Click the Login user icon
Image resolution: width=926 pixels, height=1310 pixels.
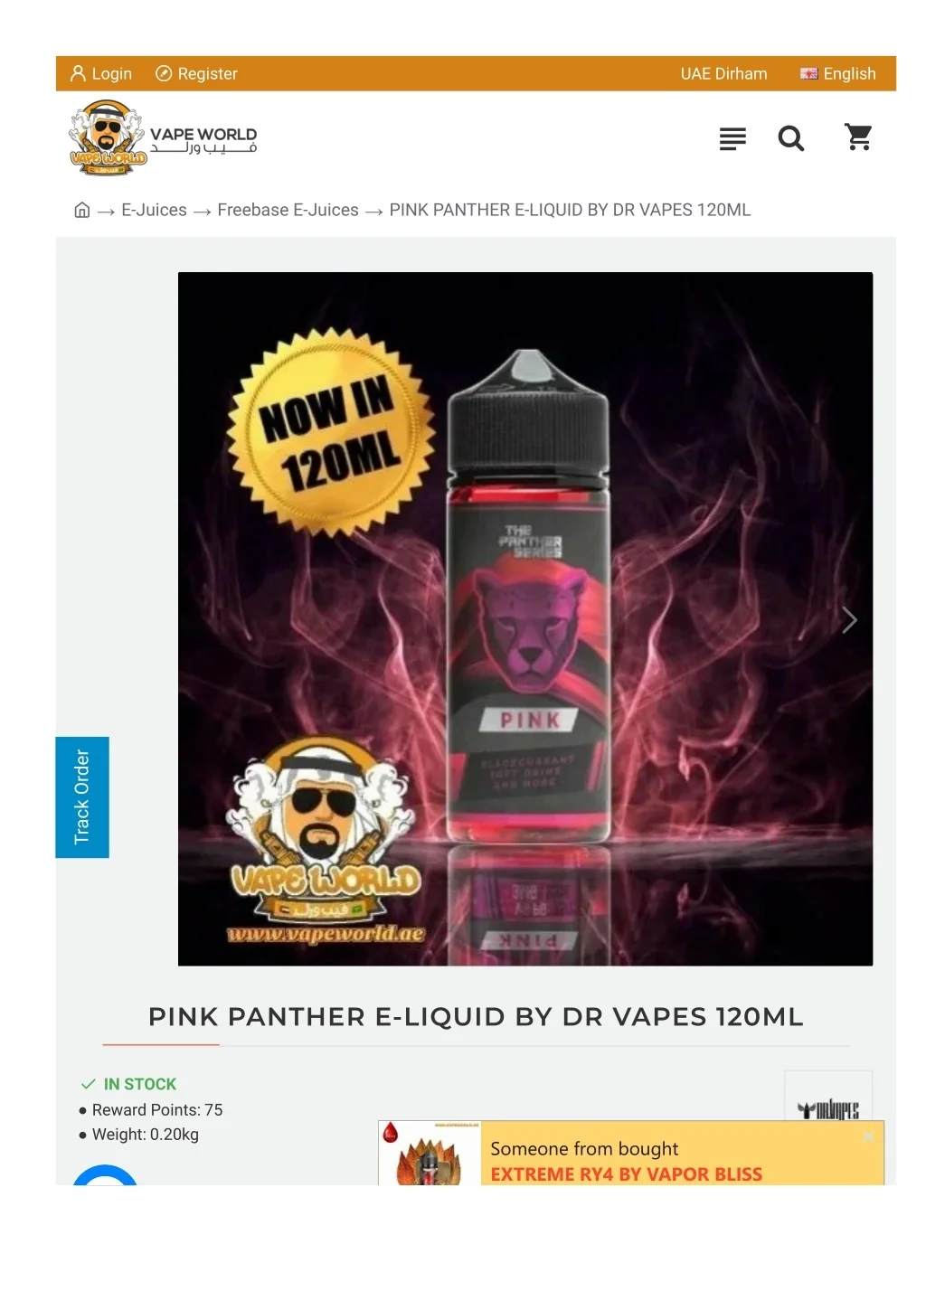click(x=78, y=73)
